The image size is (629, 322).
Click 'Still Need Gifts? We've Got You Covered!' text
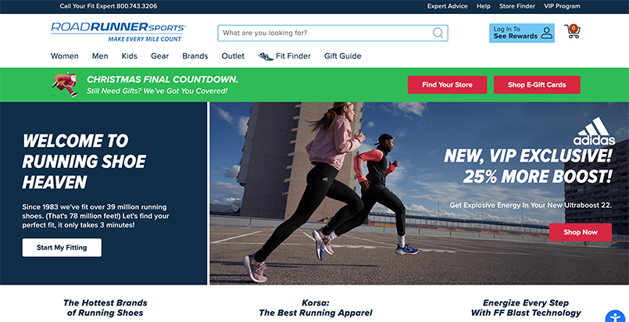click(x=157, y=91)
